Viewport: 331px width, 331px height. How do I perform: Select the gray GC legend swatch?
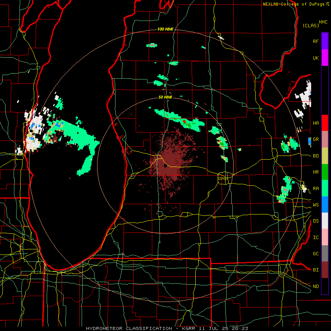[325, 253]
